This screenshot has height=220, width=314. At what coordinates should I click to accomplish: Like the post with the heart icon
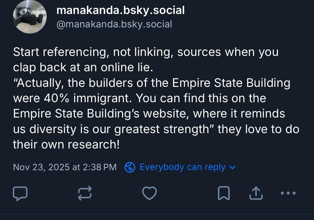point(149,193)
